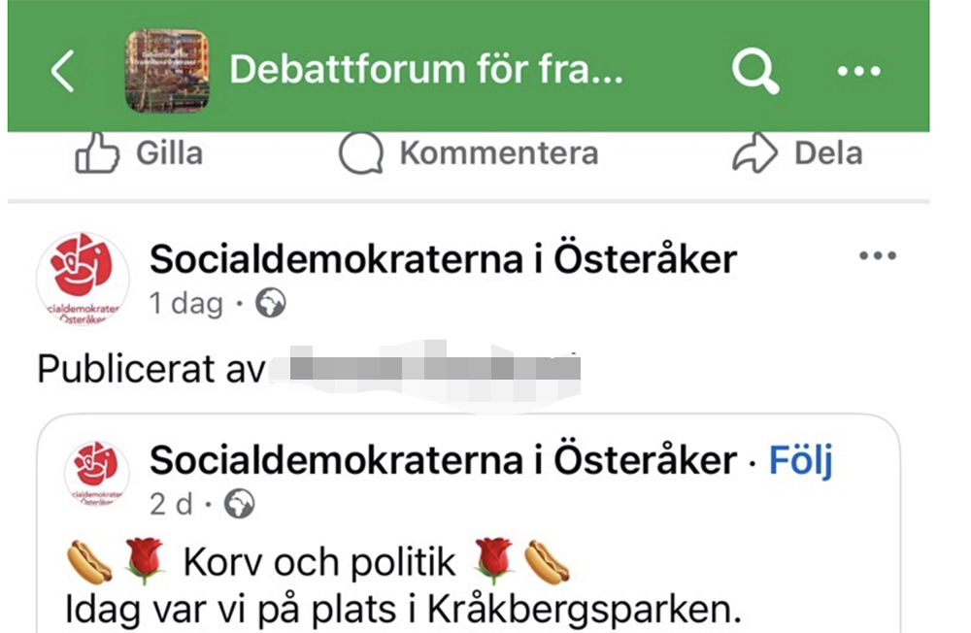Share with the Dela arrow icon
This screenshot has height=633, width=971.
coord(754,153)
